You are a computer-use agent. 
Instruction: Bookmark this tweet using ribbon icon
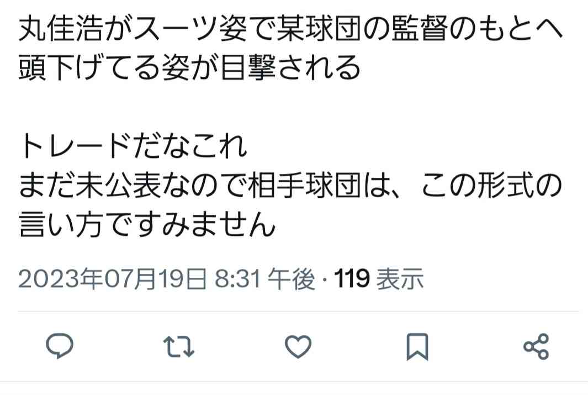click(x=417, y=346)
